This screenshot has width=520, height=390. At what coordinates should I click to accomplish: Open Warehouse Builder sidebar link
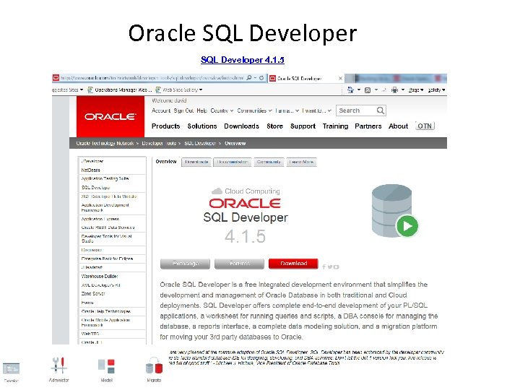click(x=100, y=276)
